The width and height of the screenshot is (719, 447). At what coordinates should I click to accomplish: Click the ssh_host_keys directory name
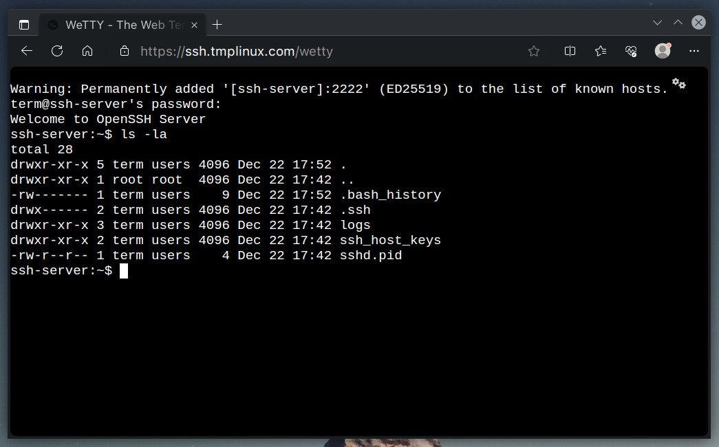point(390,240)
